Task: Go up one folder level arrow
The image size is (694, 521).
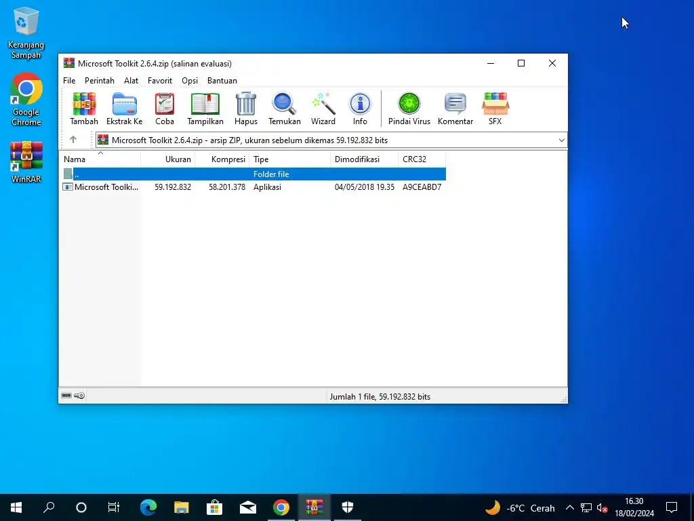Action: coord(73,140)
